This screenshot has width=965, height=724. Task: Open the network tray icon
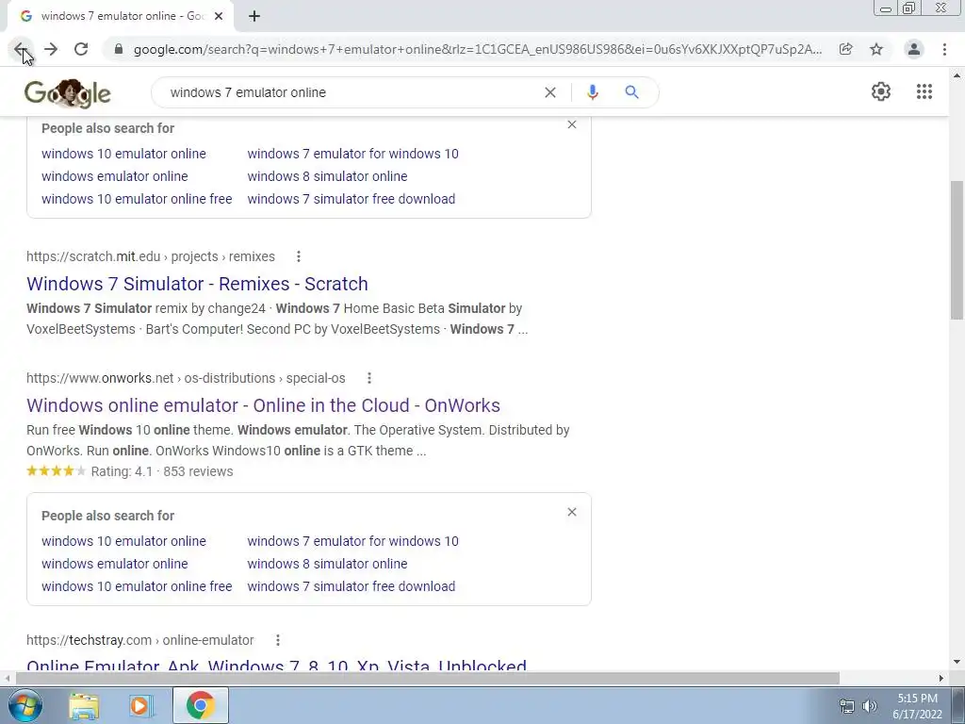coord(847,706)
